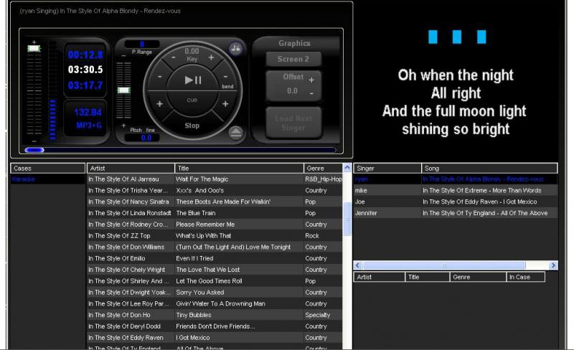Click the queue horizontal scroll right arrow
The width and height of the screenshot is (574, 350).
click(553, 265)
